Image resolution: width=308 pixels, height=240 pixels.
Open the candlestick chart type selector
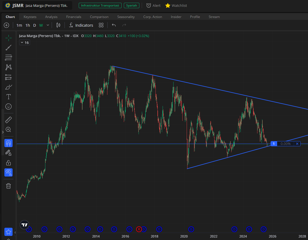click(x=58, y=25)
